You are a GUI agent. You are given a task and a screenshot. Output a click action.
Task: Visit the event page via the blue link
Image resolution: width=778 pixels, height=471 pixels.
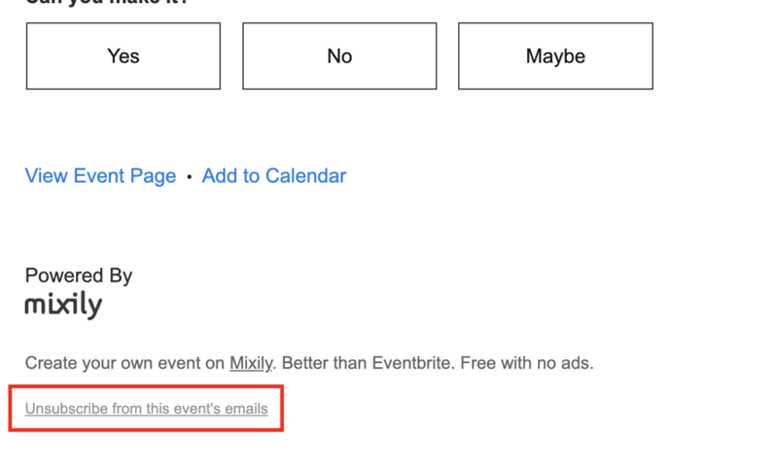click(x=101, y=176)
